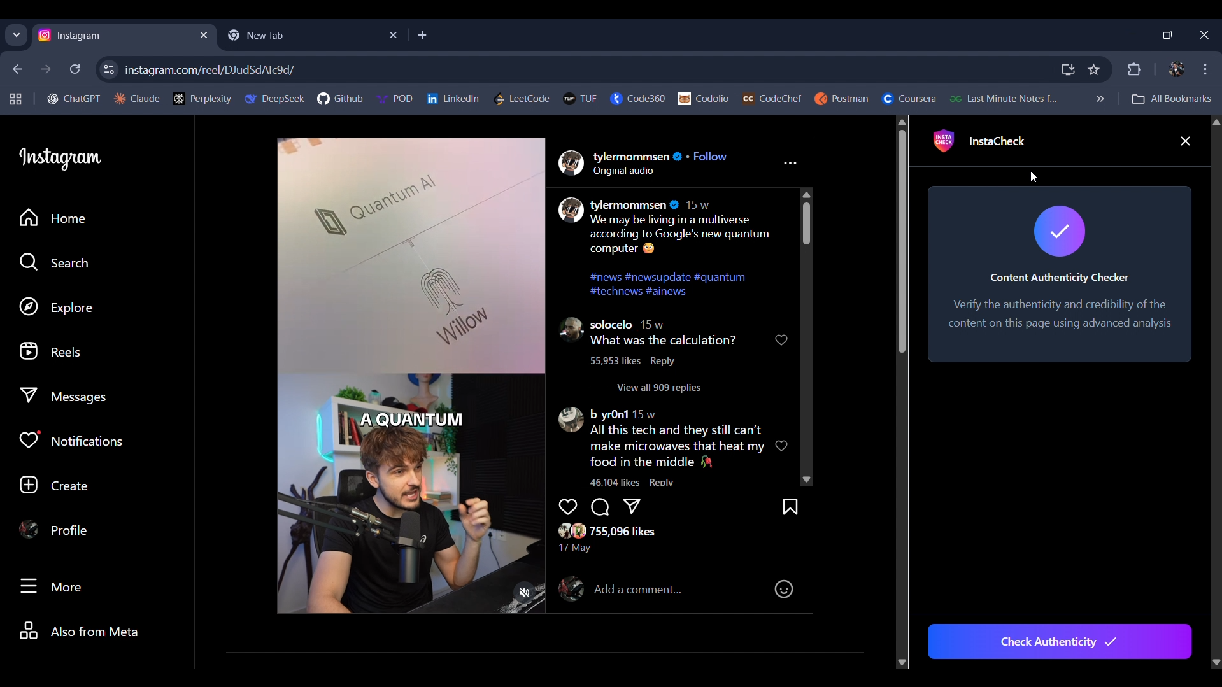Open Messages in the sidebar
The width and height of the screenshot is (1222, 687).
pyautogui.click(x=62, y=397)
